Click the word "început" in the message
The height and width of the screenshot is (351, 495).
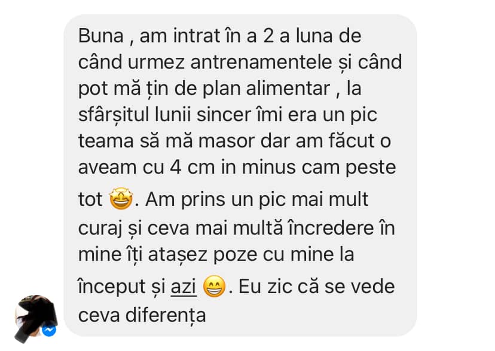(112, 287)
